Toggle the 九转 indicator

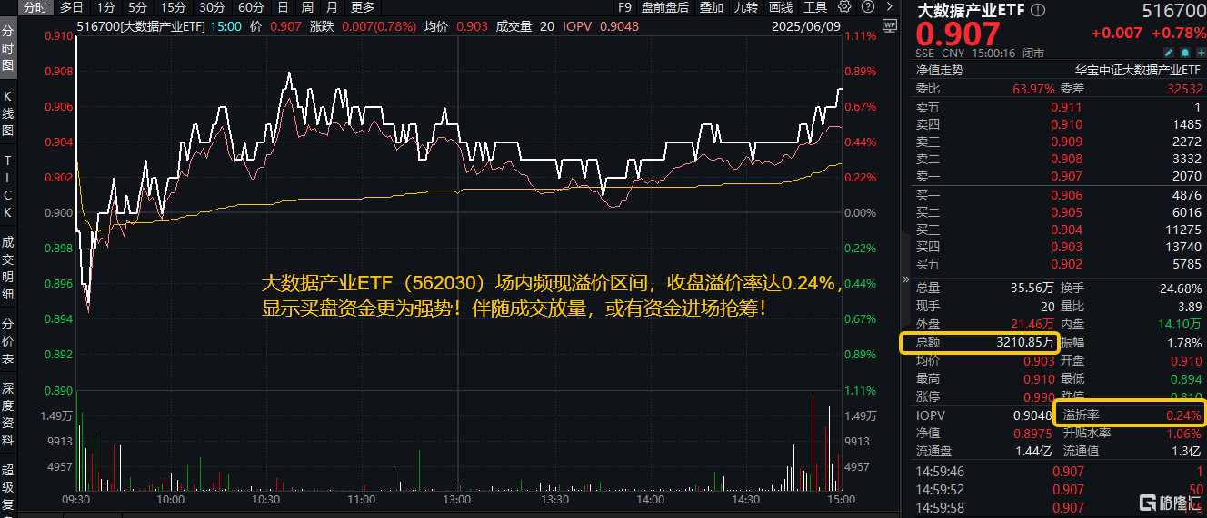pos(746,7)
